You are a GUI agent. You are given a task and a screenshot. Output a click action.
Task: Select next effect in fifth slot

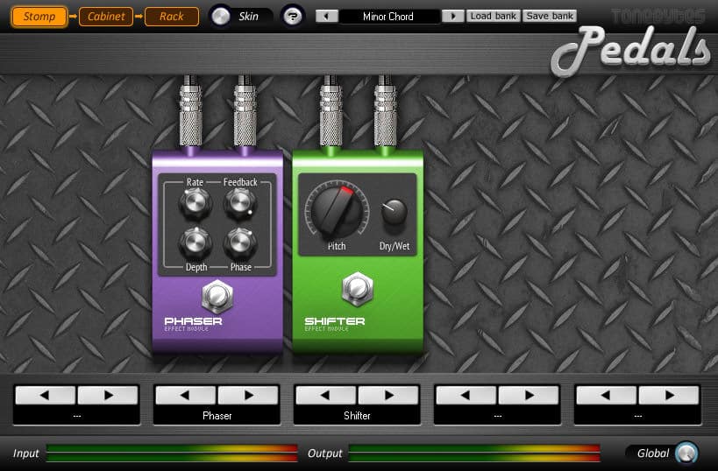pyautogui.click(x=669, y=395)
